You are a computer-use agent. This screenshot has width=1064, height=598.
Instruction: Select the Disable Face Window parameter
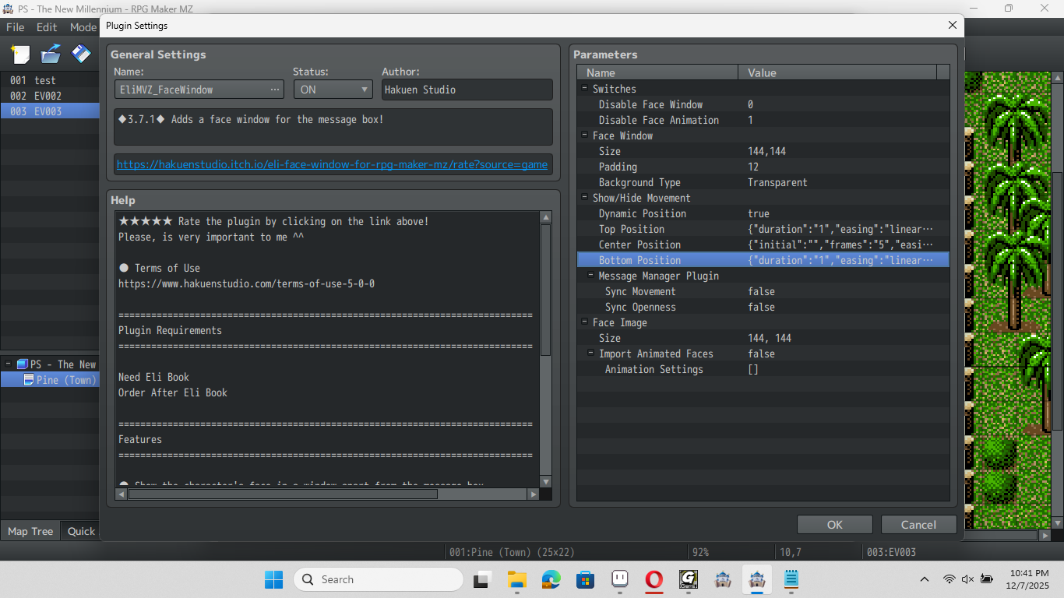click(763, 104)
